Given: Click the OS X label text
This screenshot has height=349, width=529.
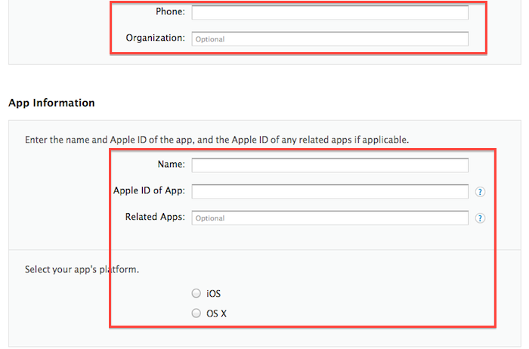Looking at the screenshot, I should click(216, 313).
